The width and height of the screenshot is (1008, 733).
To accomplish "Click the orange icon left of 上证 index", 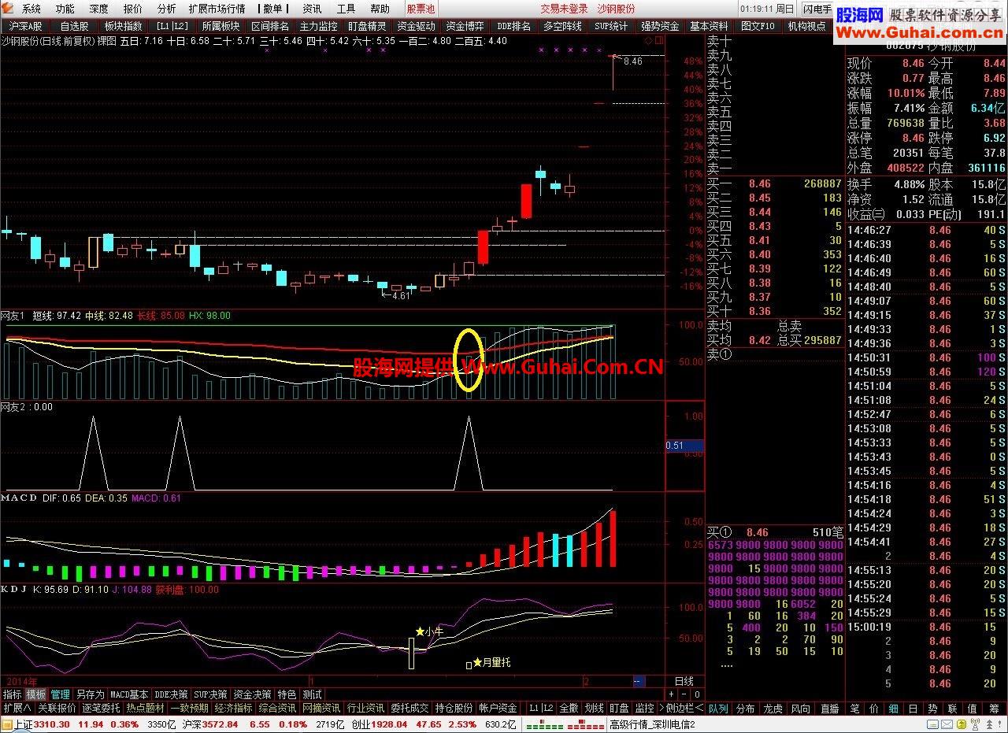I will (7, 724).
